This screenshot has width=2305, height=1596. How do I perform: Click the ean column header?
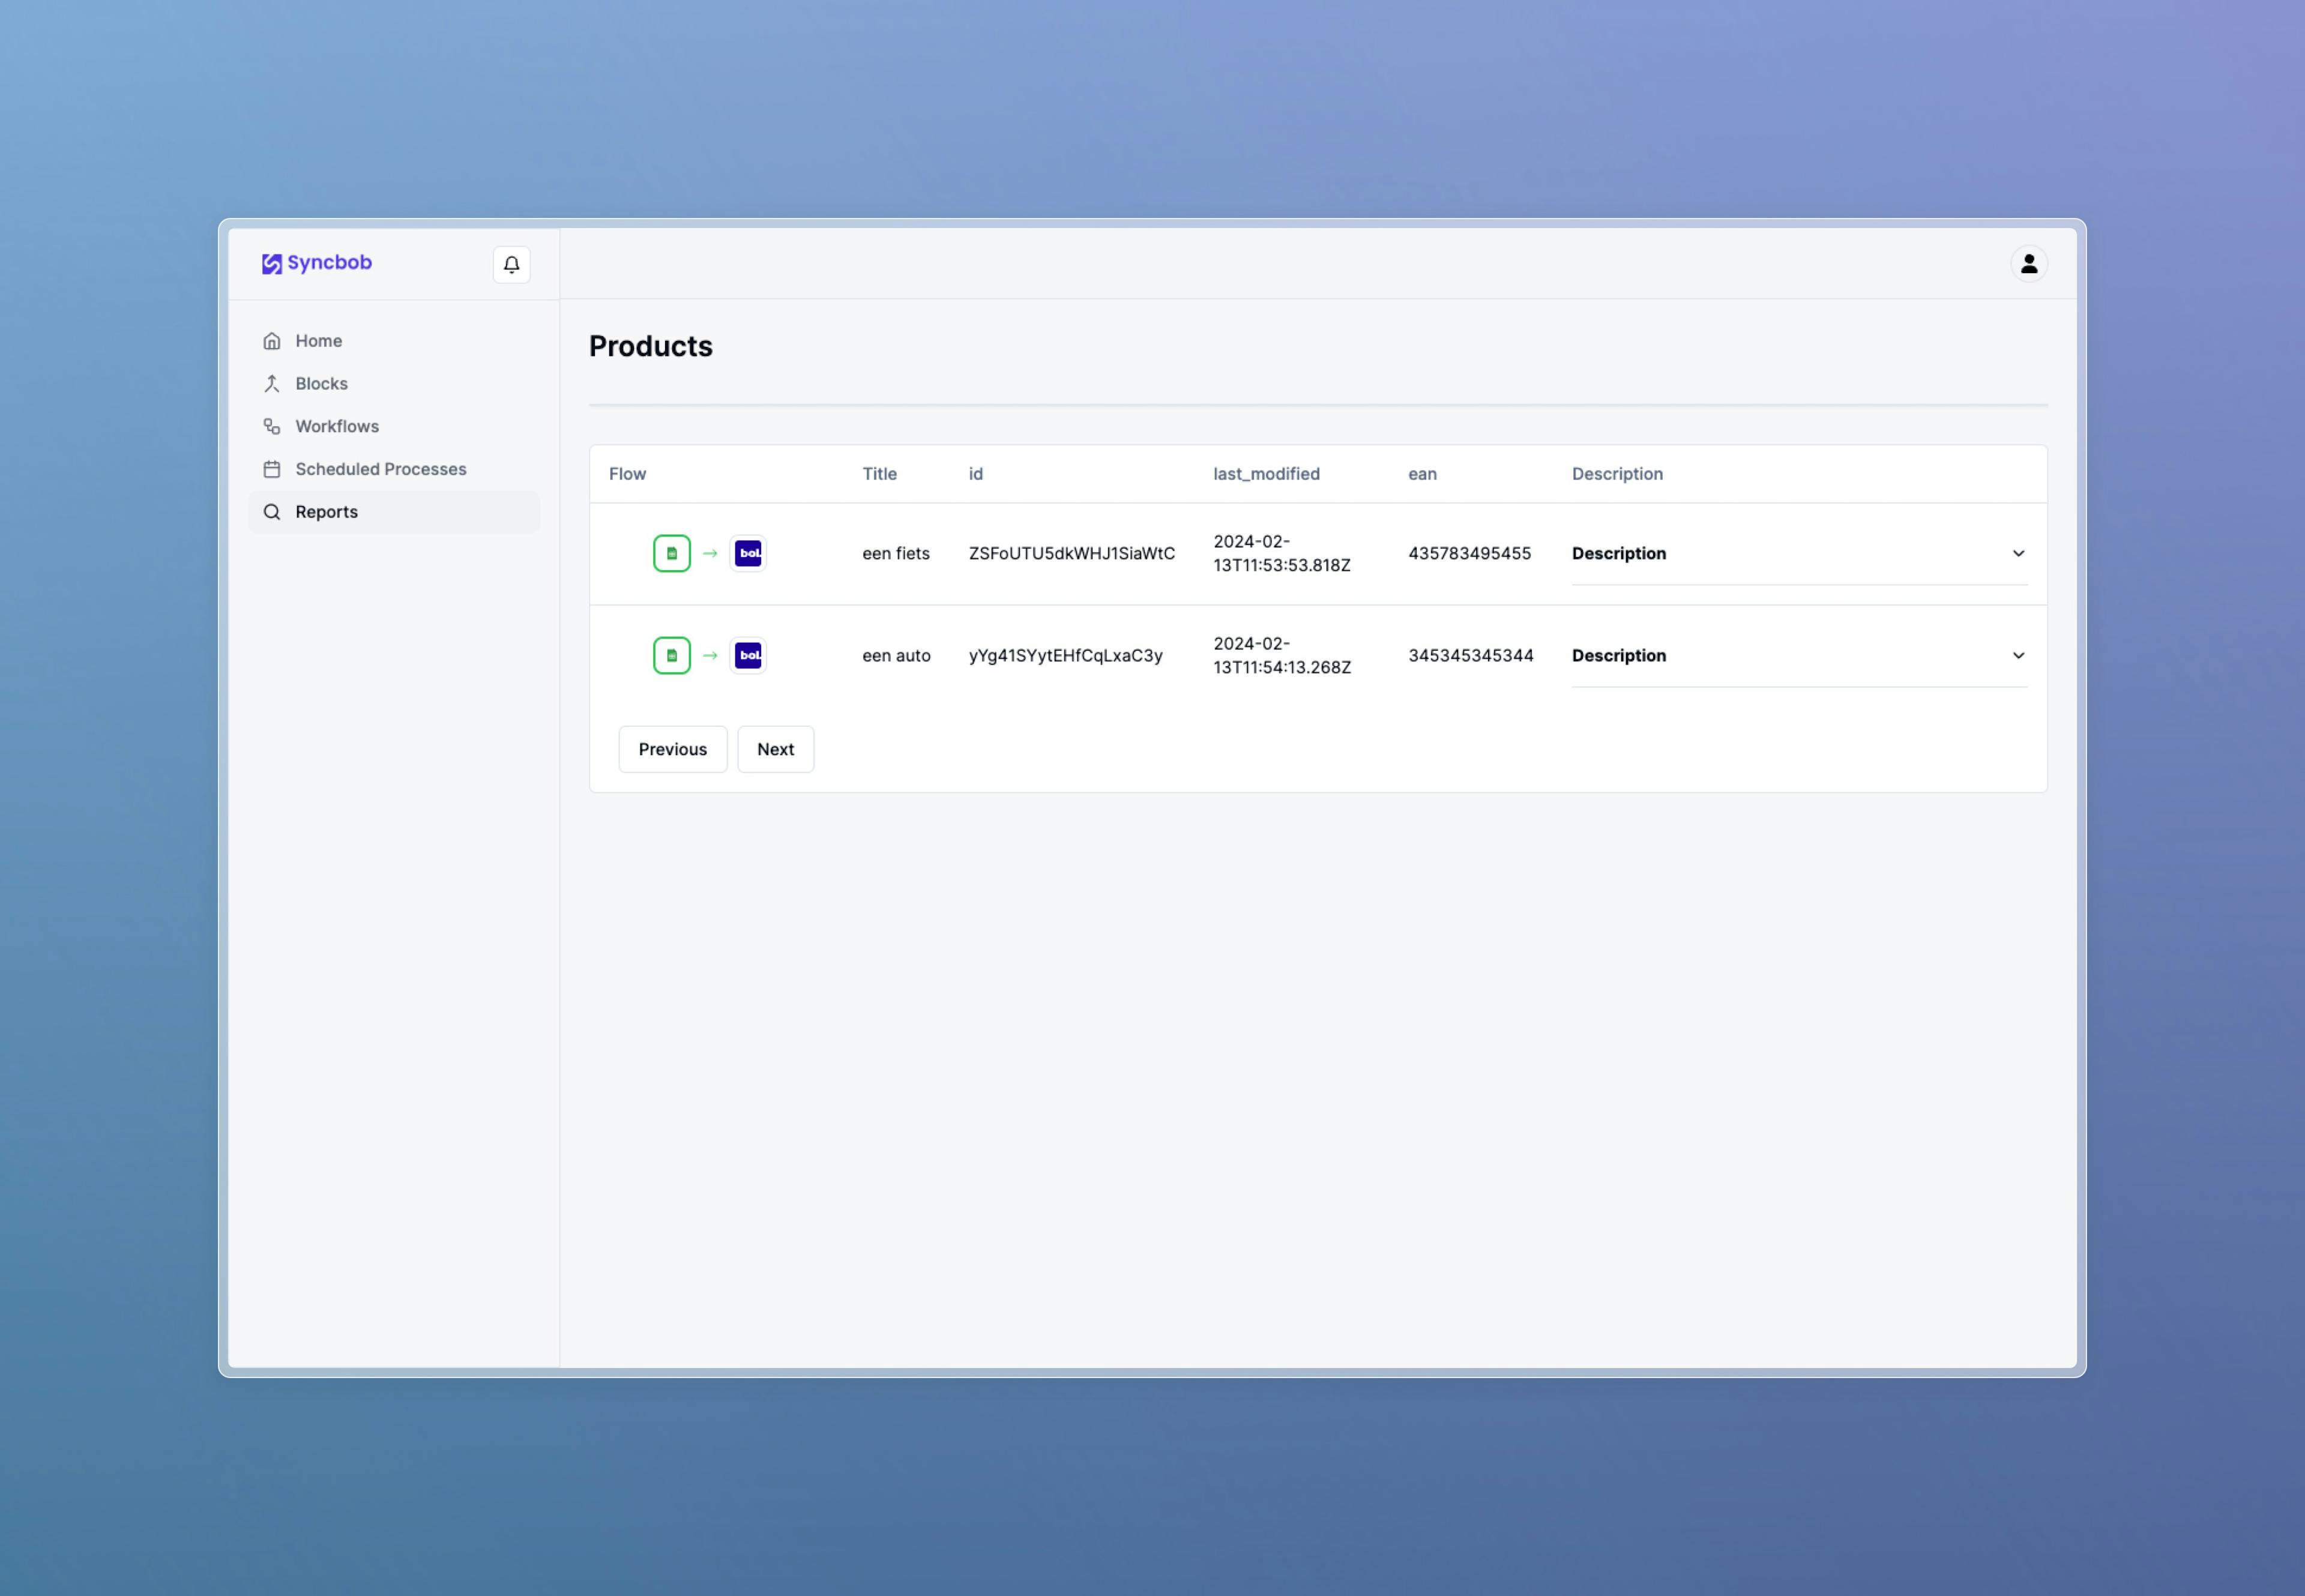[x=1421, y=474]
